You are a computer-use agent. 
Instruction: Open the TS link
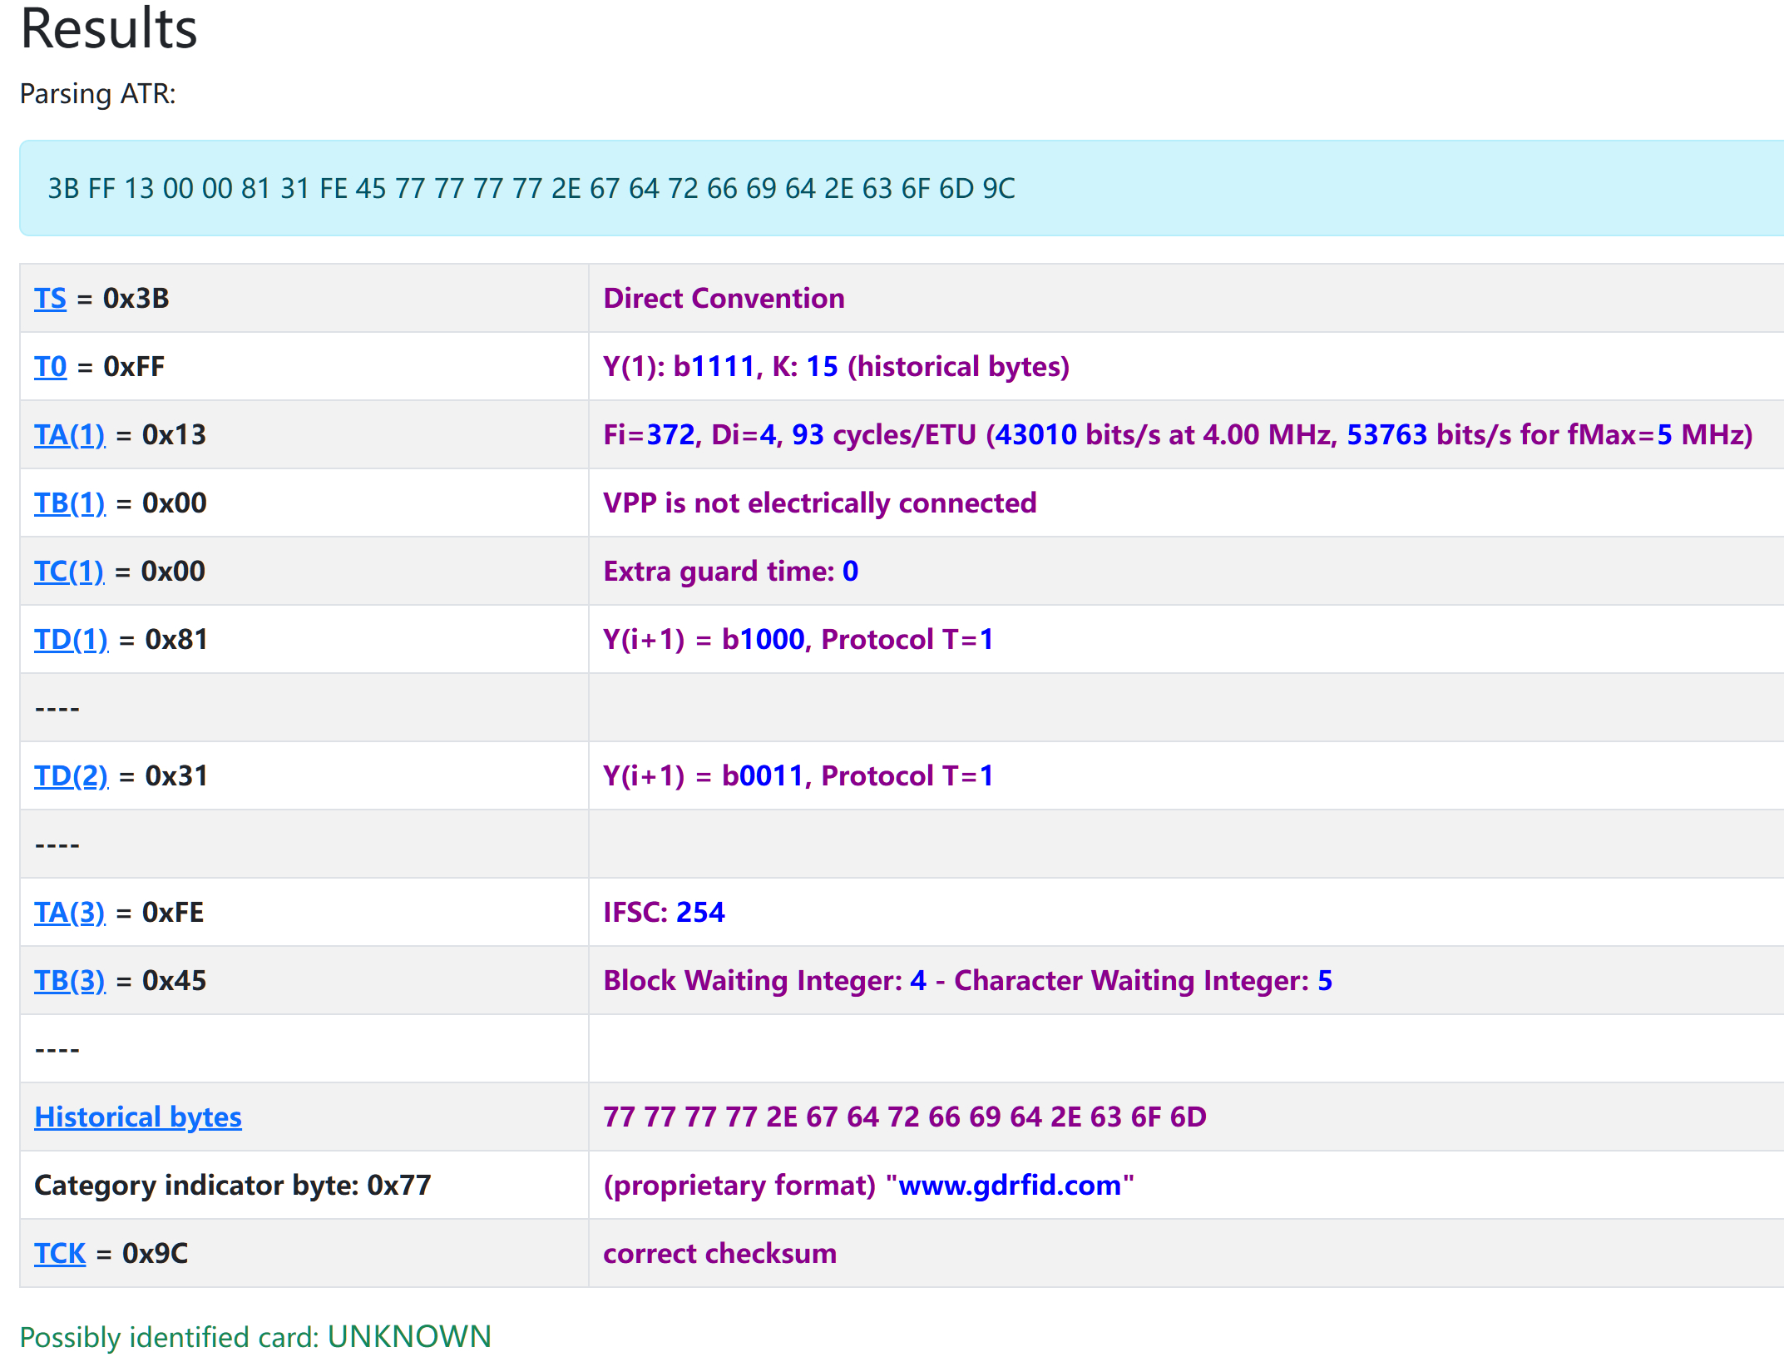(x=50, y=299)
